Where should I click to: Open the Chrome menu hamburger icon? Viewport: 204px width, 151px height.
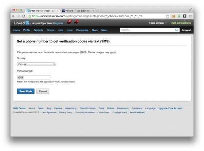click(190, 16)
